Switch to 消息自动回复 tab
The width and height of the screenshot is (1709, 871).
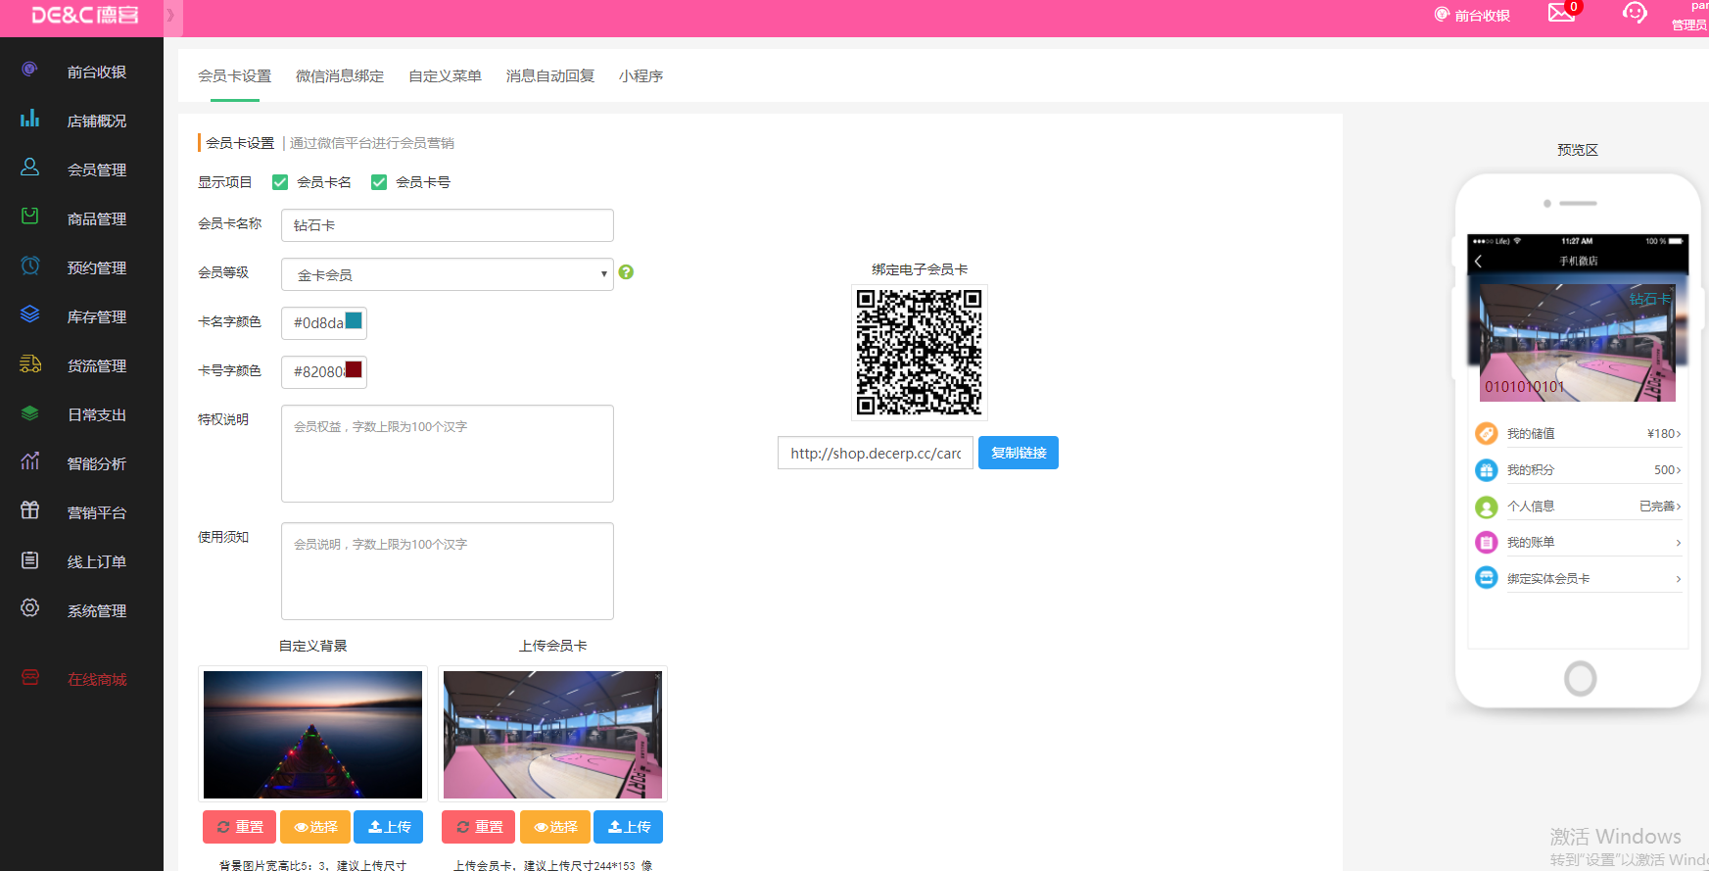(x=550, y=75)
